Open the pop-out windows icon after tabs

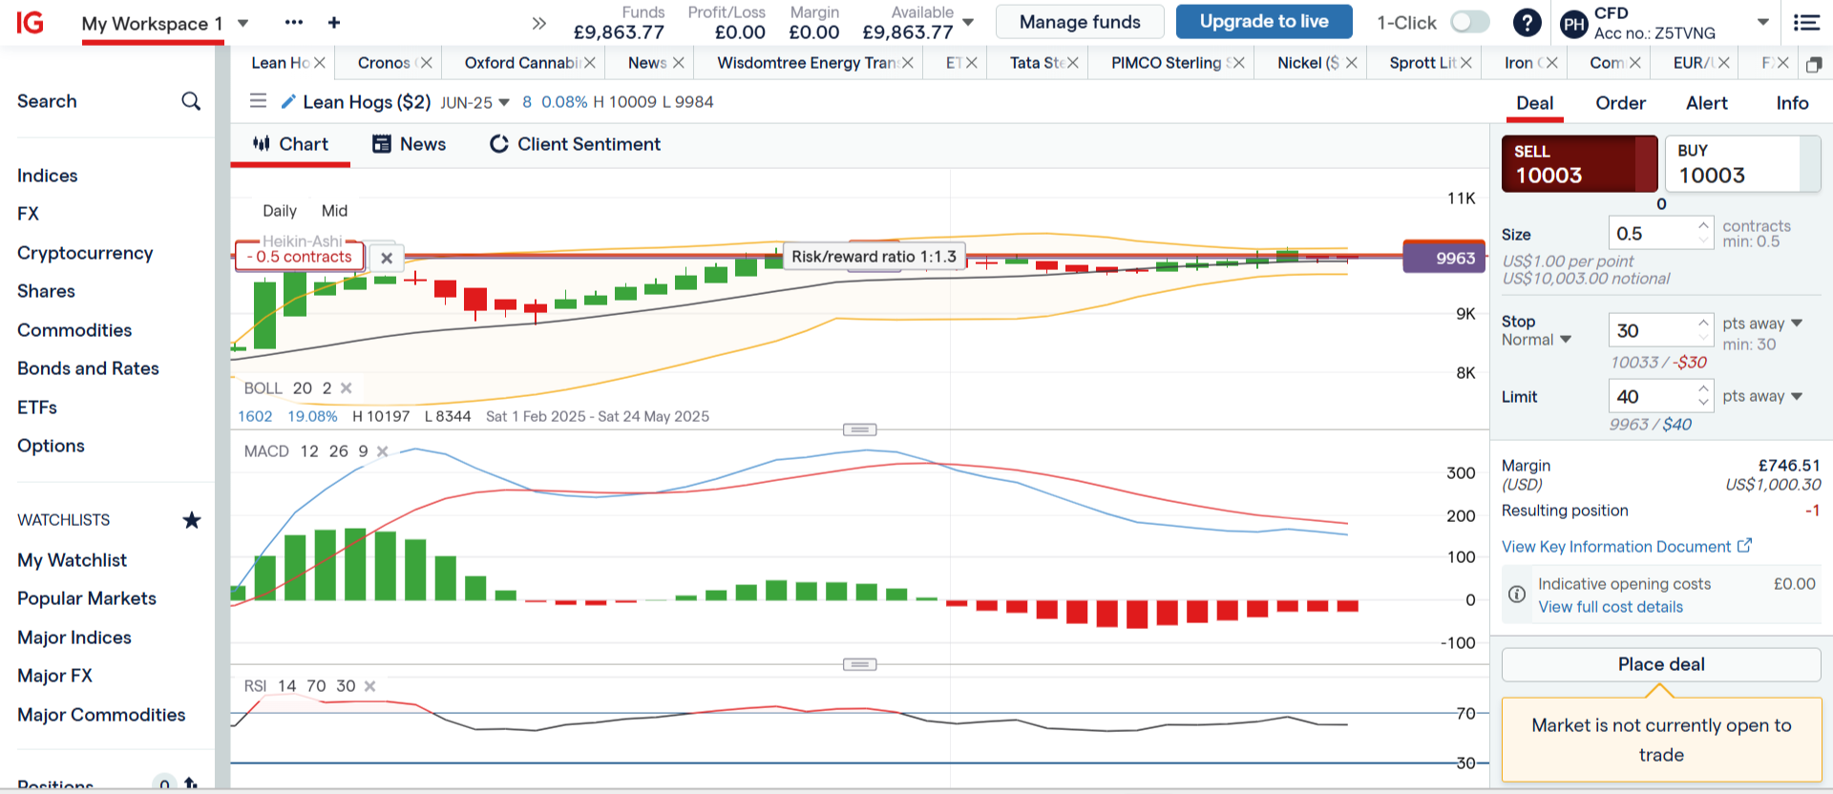1814,64
